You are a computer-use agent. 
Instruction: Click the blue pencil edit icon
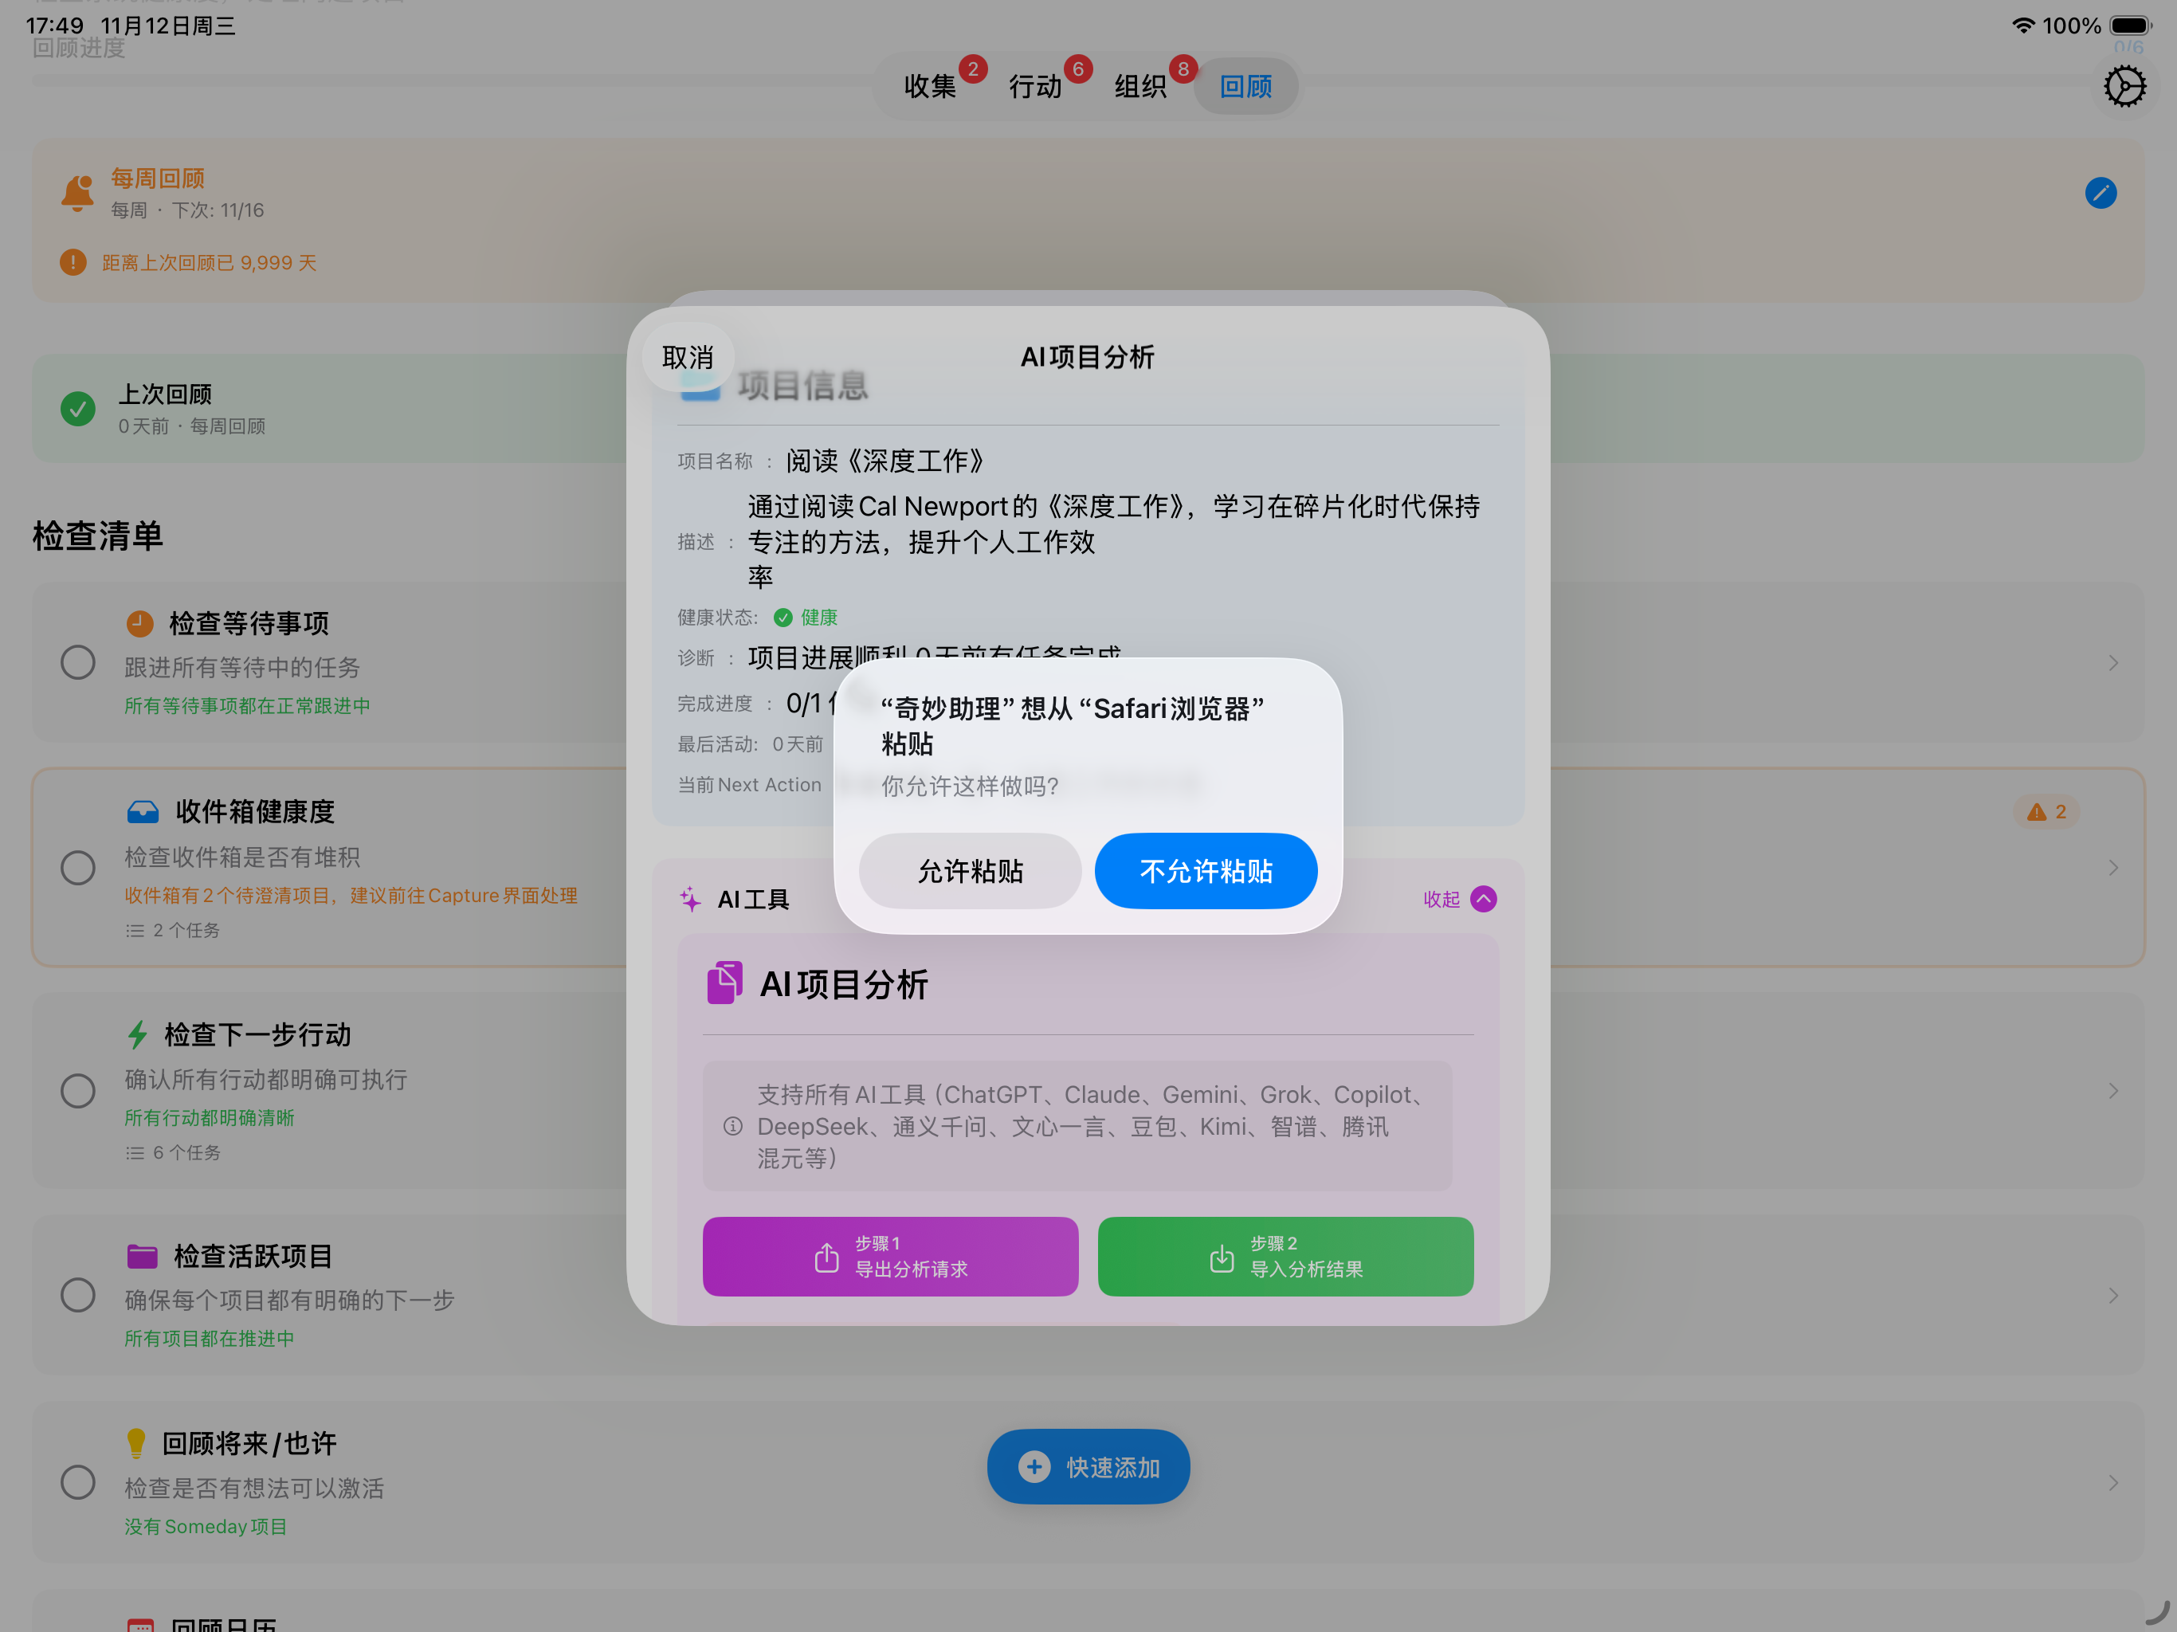pos(2101,193)
